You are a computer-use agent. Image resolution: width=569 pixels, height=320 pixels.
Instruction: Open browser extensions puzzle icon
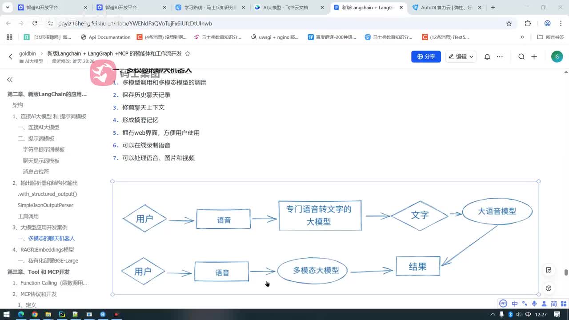click(x=528, y=24)
